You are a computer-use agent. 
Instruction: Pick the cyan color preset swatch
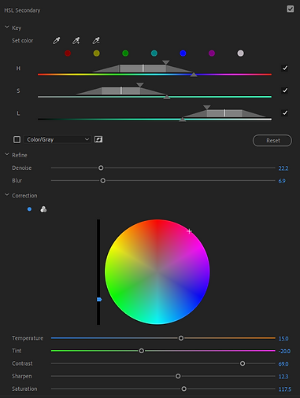154,53
